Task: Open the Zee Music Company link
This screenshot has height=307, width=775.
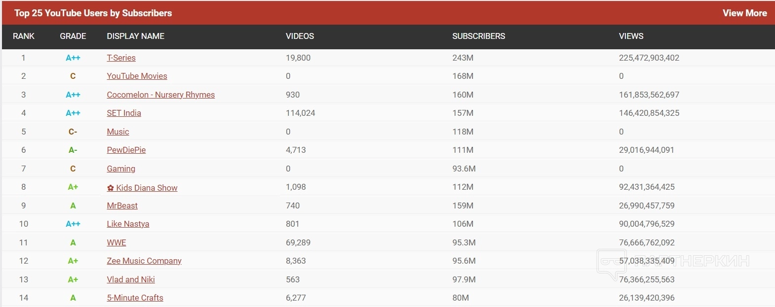Action: [144, 261]
